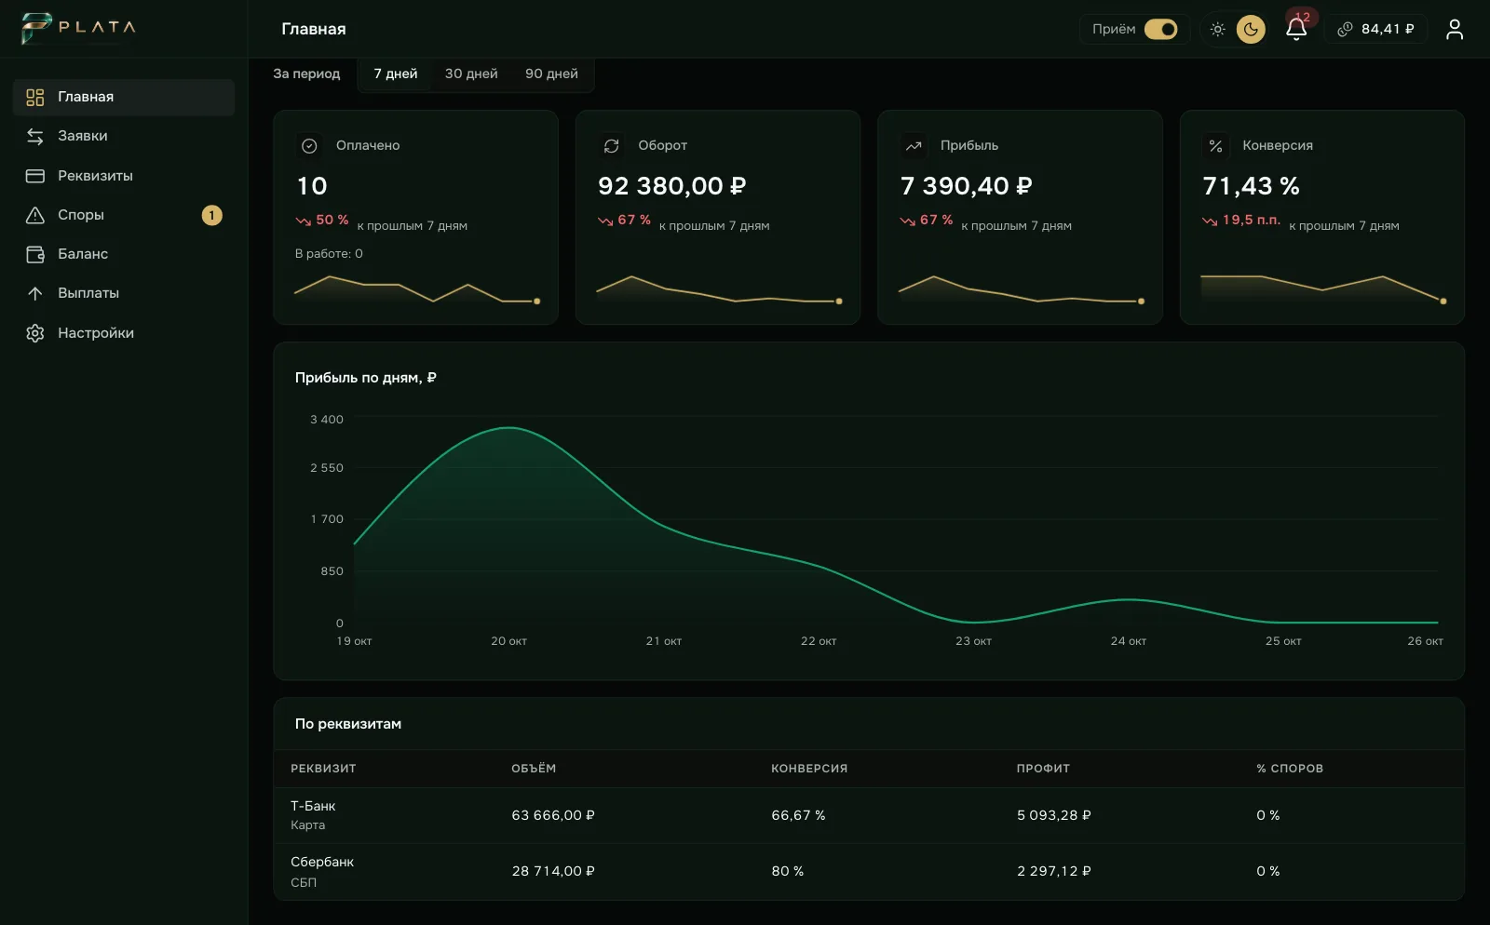This screenshot has height=925, width=1490.
Task: Select the 90 дней period tab
Action: pos(551,74)
